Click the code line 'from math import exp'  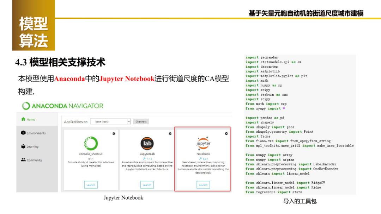click(266, 104)
